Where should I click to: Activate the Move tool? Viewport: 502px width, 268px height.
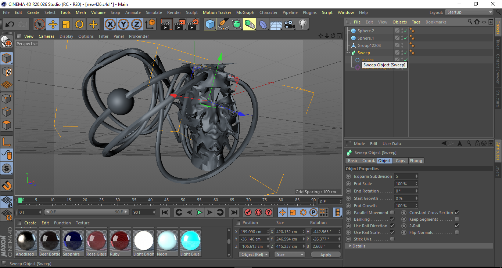click(53, 25)
